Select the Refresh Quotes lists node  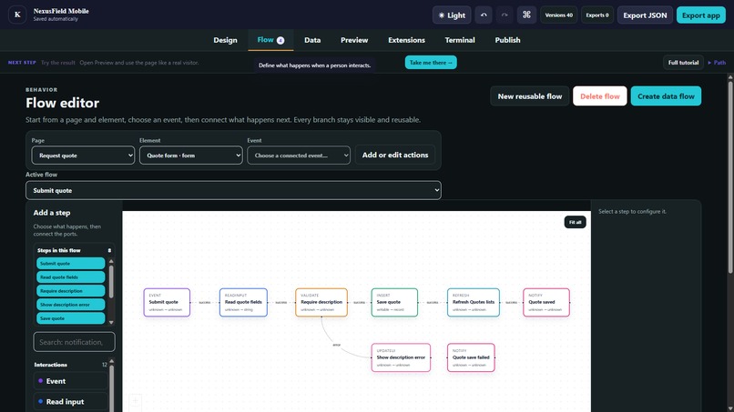(474, 303)
